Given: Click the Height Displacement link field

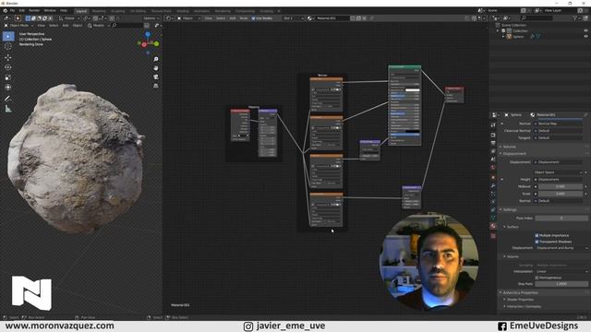Looking at the screenshot, I should tap(558, 180).
